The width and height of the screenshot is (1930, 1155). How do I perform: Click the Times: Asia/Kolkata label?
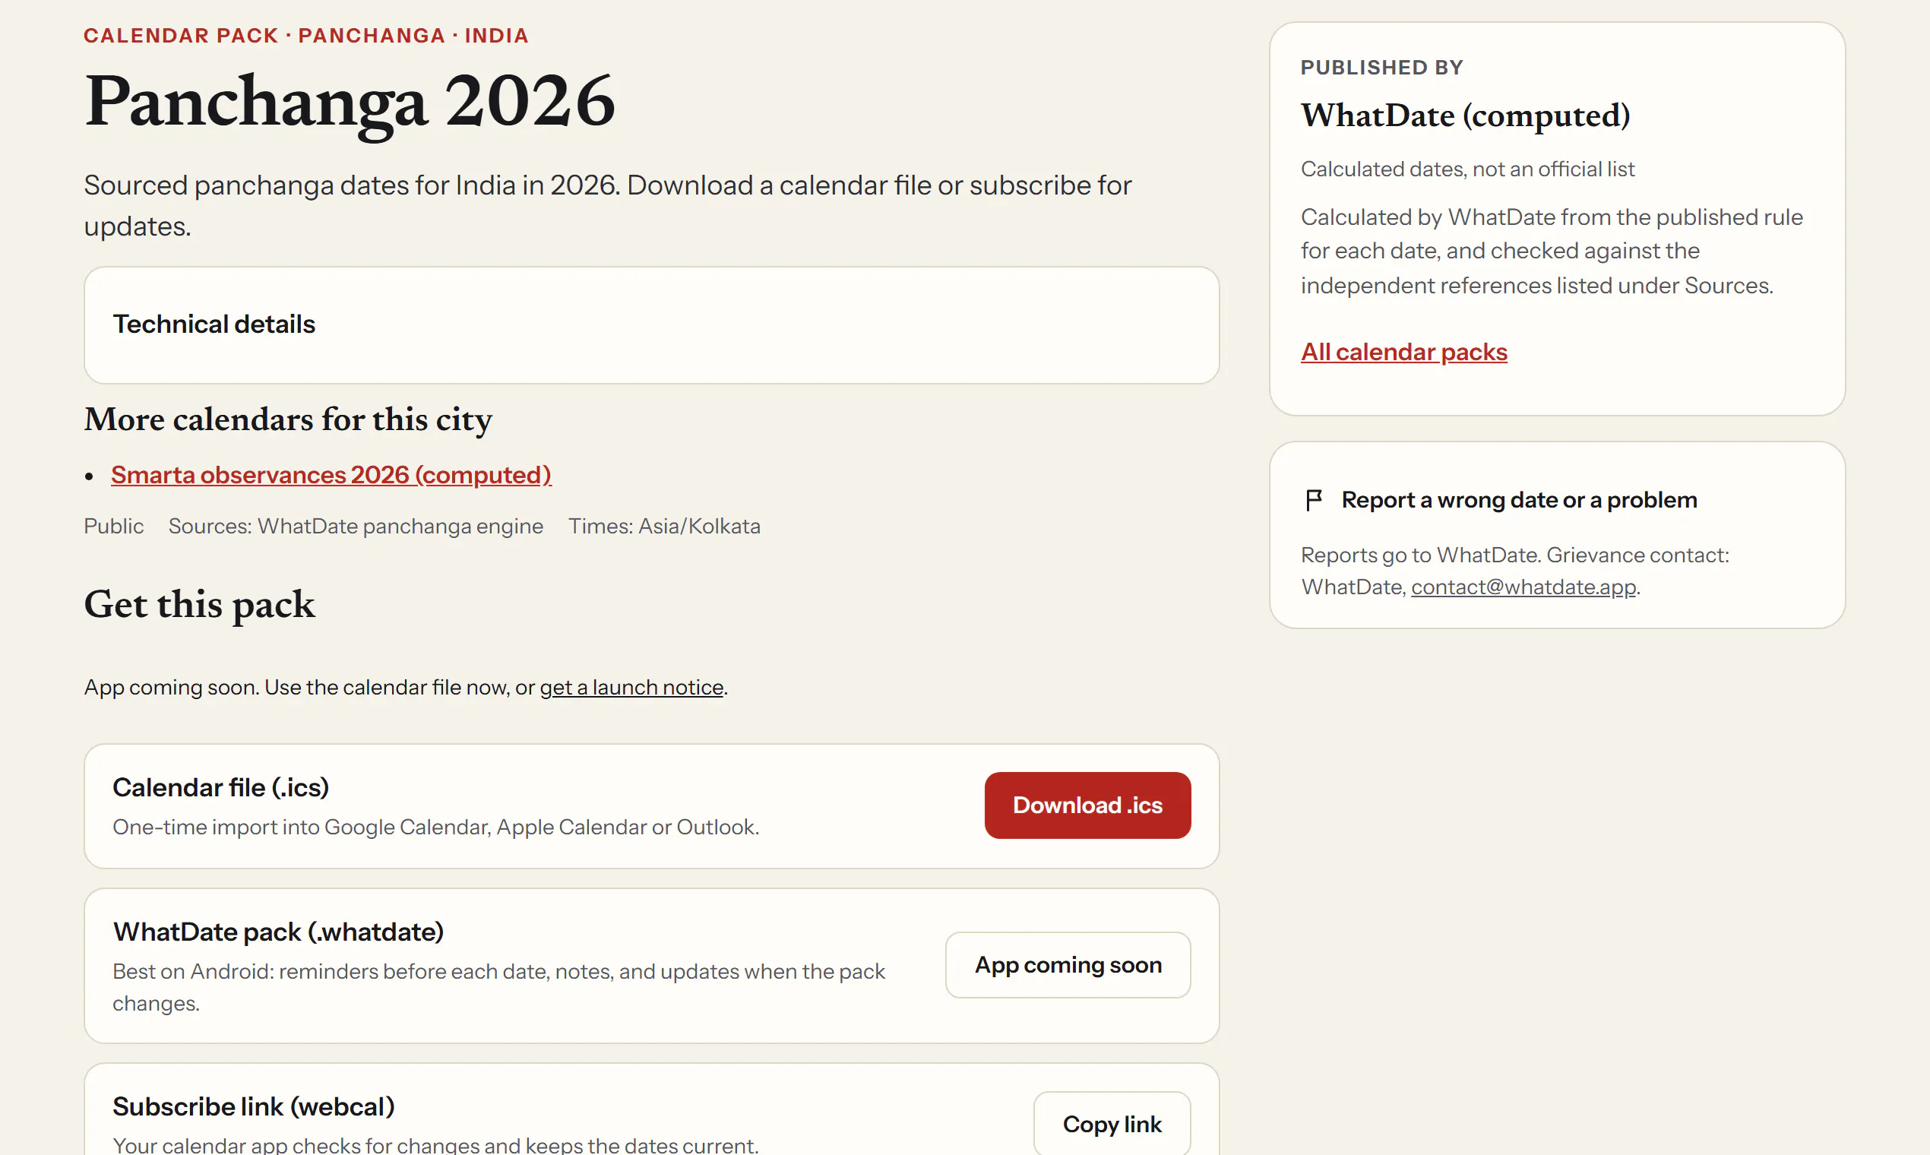tap(664, 526)
